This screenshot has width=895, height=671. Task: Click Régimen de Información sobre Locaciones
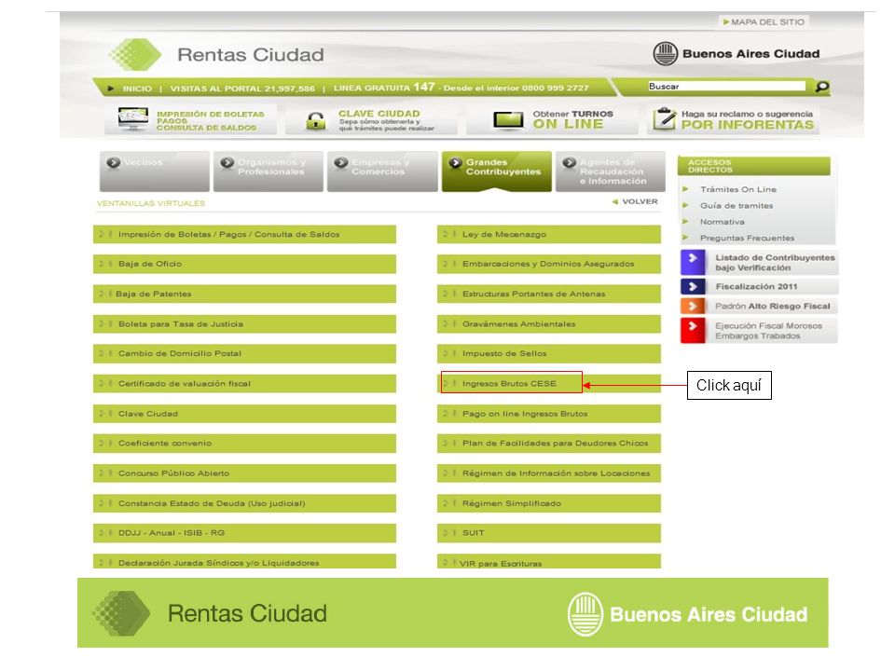point(549,473)
